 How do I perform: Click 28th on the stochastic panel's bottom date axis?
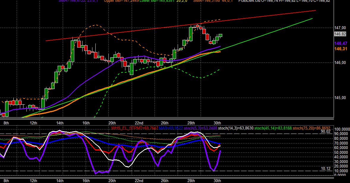coord(191,181)
